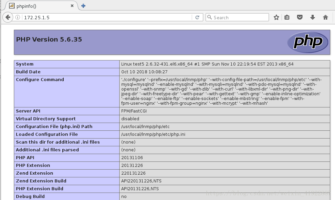Click Scan this dir for additional .ini files
Screen dimensions: 335x200
tap(58, 142)
